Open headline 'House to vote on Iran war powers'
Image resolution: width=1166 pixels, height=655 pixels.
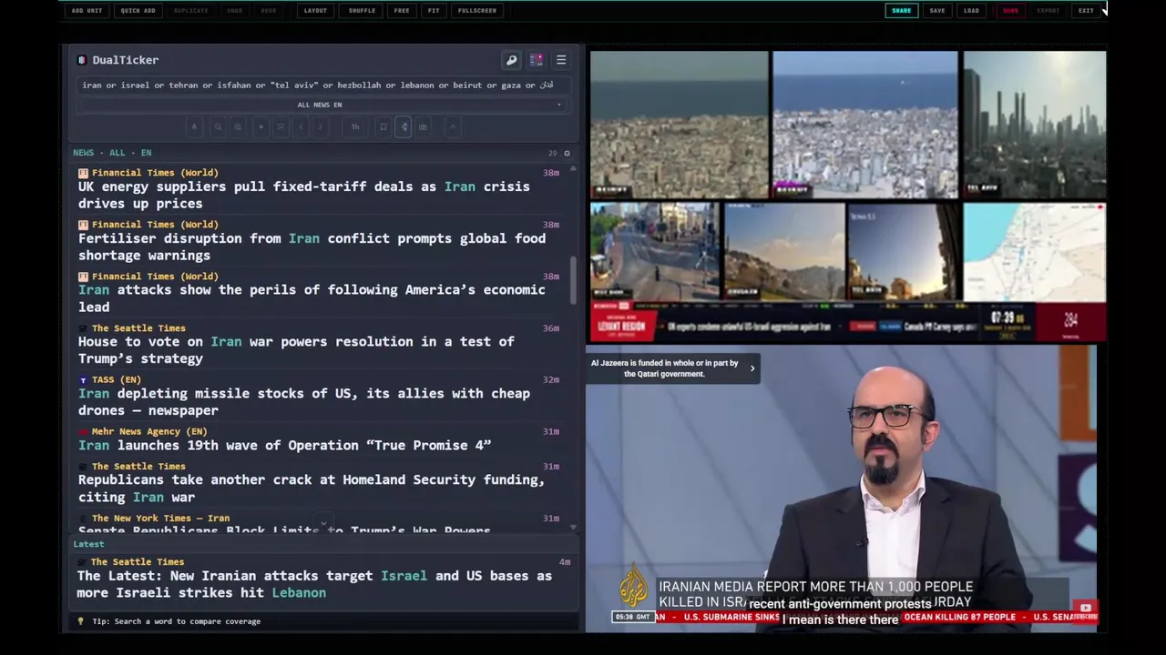tap(296, 350)
